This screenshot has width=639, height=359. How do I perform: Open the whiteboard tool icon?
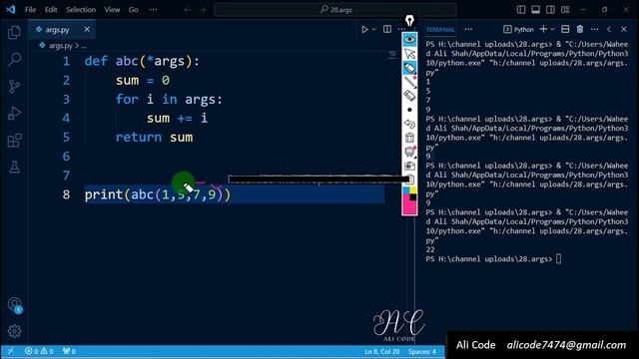(409, 152)
